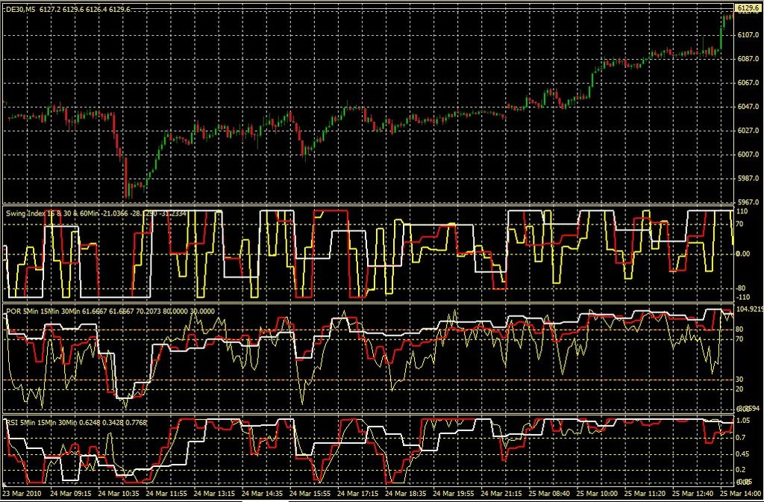Click the 6027.0 price axis label
The width and height of the screenshot is (764, 502).
click(749, 131)
